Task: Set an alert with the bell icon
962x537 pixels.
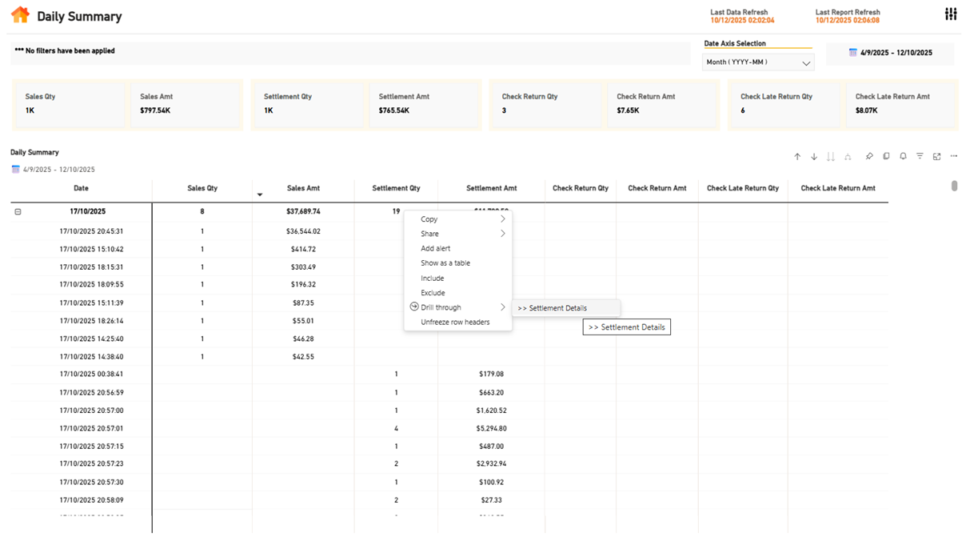Action: coord(903,157)
